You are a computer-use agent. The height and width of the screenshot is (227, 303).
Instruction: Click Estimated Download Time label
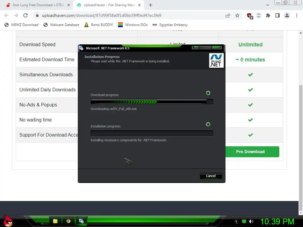47,60
